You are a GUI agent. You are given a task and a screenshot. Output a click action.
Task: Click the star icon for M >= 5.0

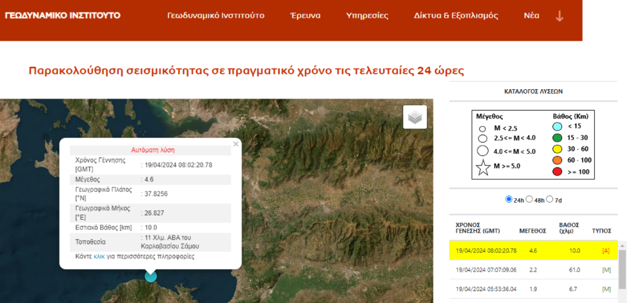pyautogui.click(x=483, y=167)
